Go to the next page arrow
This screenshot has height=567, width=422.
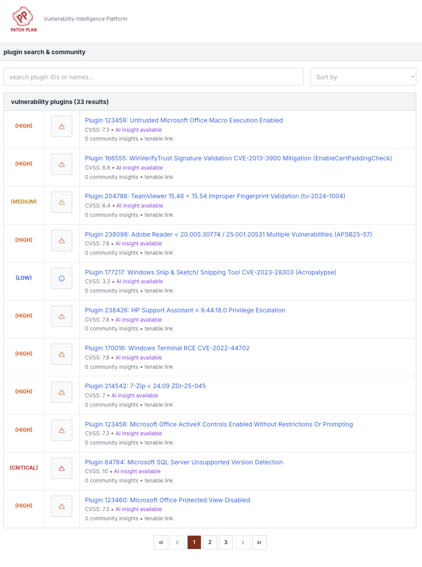(x=243, y=542)
